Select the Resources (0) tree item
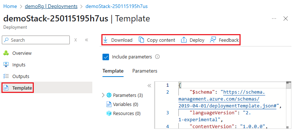The image size is (294, 131). click(127, 114)
